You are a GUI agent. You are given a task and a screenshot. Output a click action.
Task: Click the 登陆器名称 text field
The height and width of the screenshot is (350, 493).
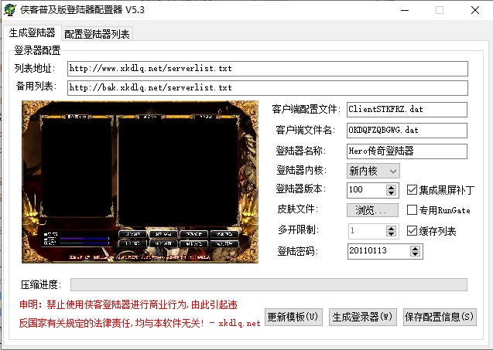click(x=406, y=151)
